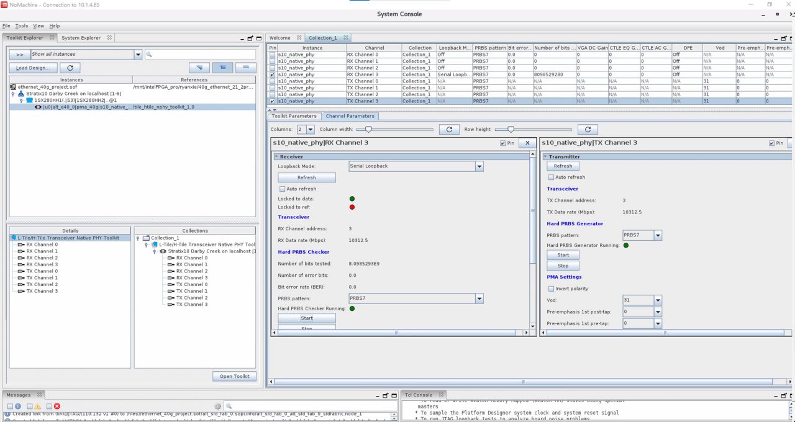The height and width of the screenshot is (422, 795).
Task: Click the refresh icon next to Column width slider
Action: (x=449, y=129)
